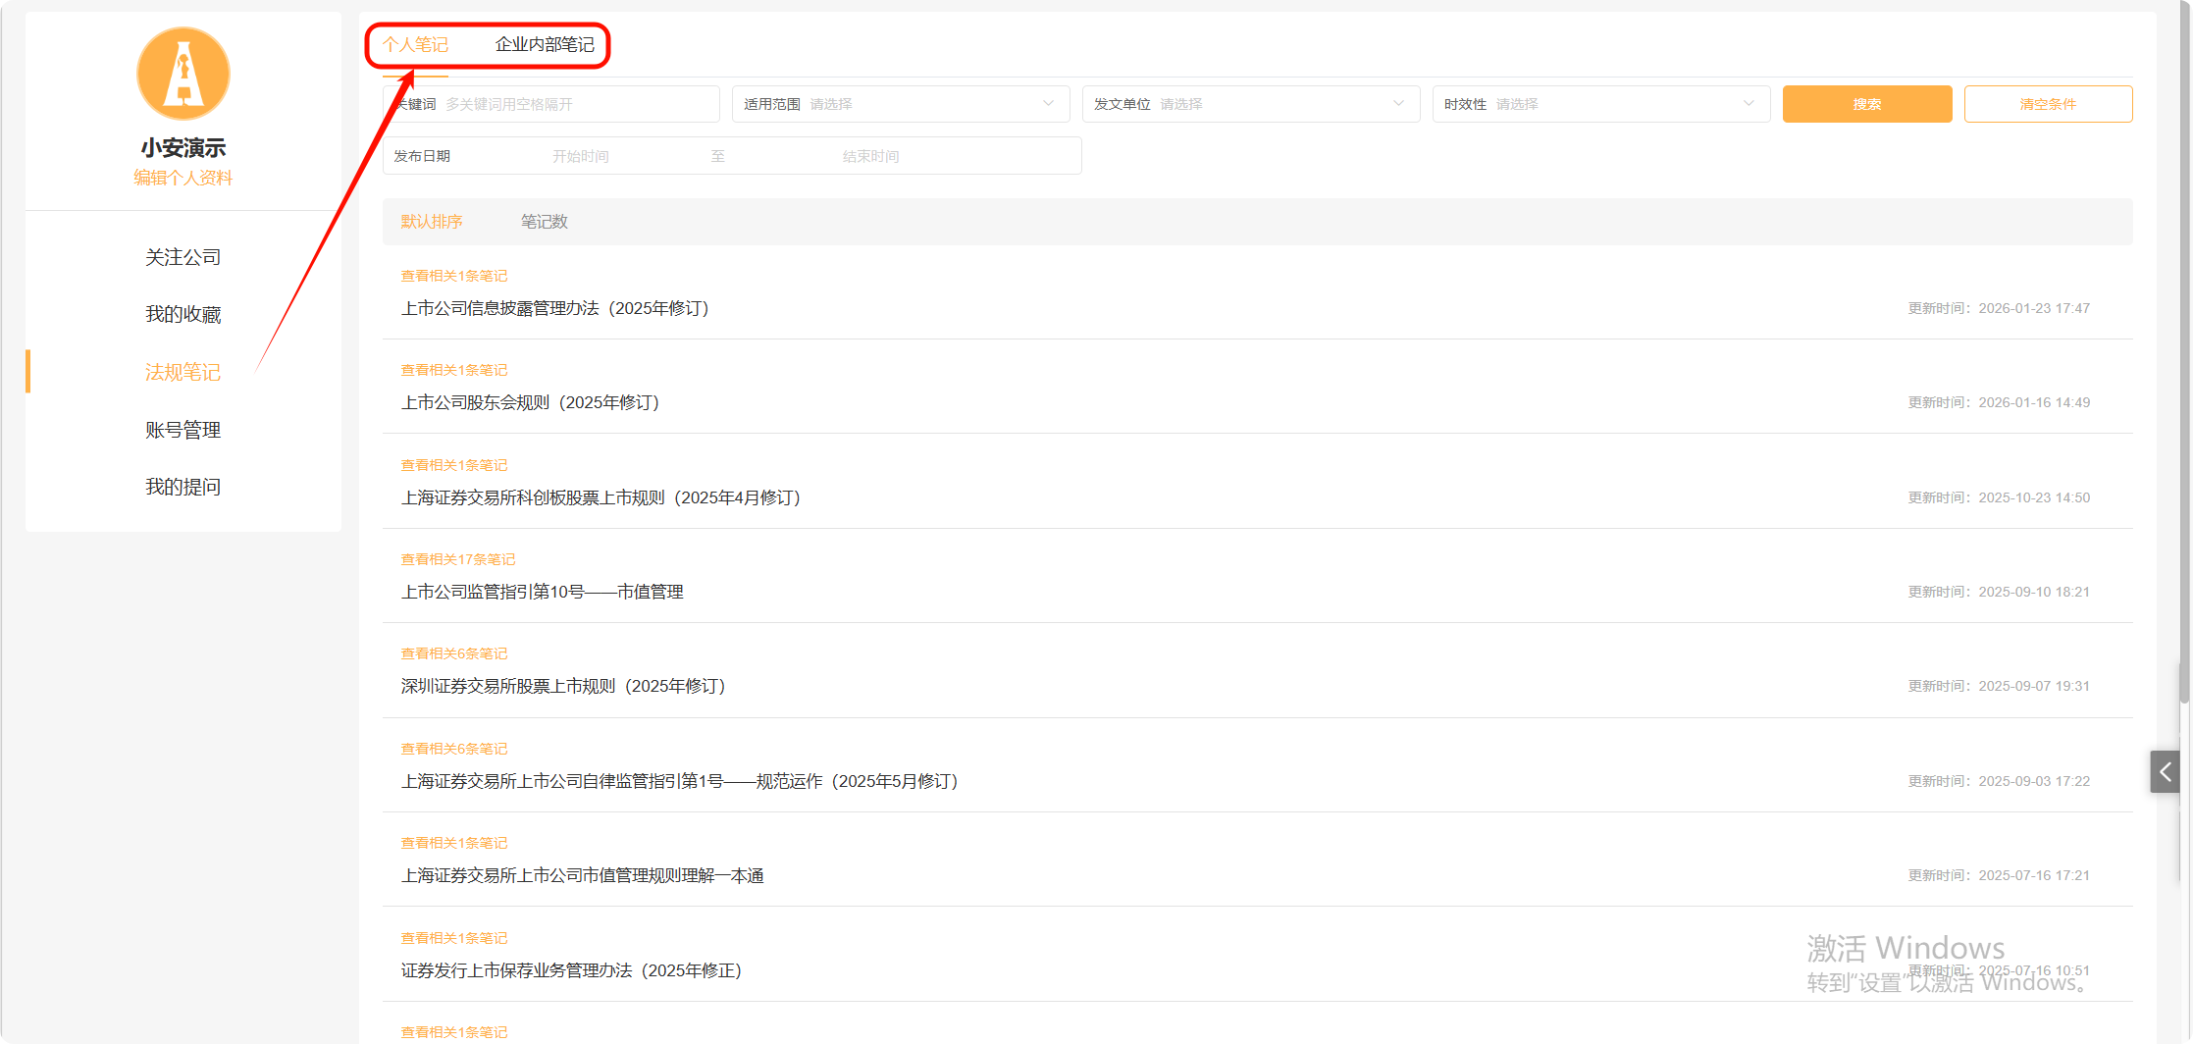View notes link above 上市公司信息披露管理办法
Screen dimensions: 2193x1044
click(454, 276)
